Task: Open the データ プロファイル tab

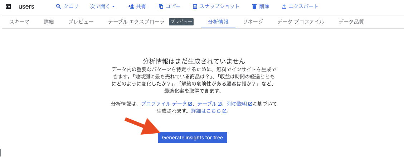Action: tap(301, 21)
